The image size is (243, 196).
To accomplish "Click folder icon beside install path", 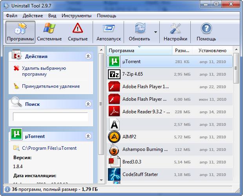I will point(16,148).
